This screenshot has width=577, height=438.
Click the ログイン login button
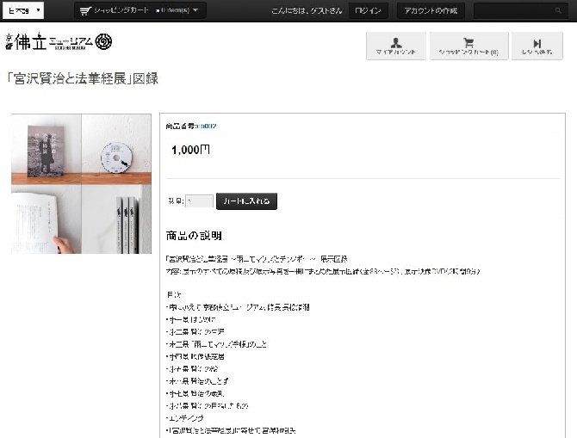tap(368, 10)
